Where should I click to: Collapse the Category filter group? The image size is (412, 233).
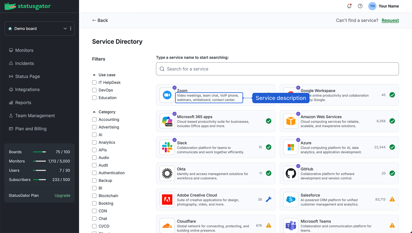(94, 112)
